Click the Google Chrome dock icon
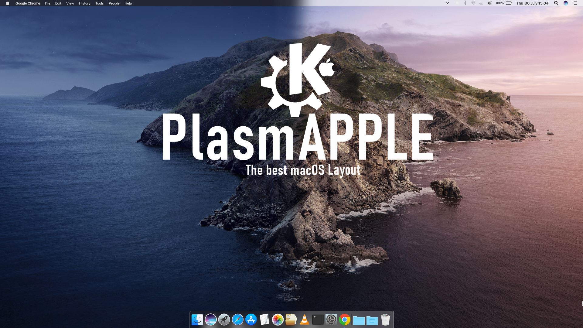The image size is (583, 328). coord(345,319)
